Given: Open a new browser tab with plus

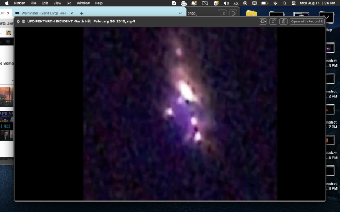Looking at the screenshot, I should [x=81, y=13].
